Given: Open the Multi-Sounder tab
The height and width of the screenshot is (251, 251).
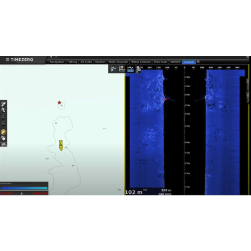Looking at the screenshot, I should pos(118,62).
